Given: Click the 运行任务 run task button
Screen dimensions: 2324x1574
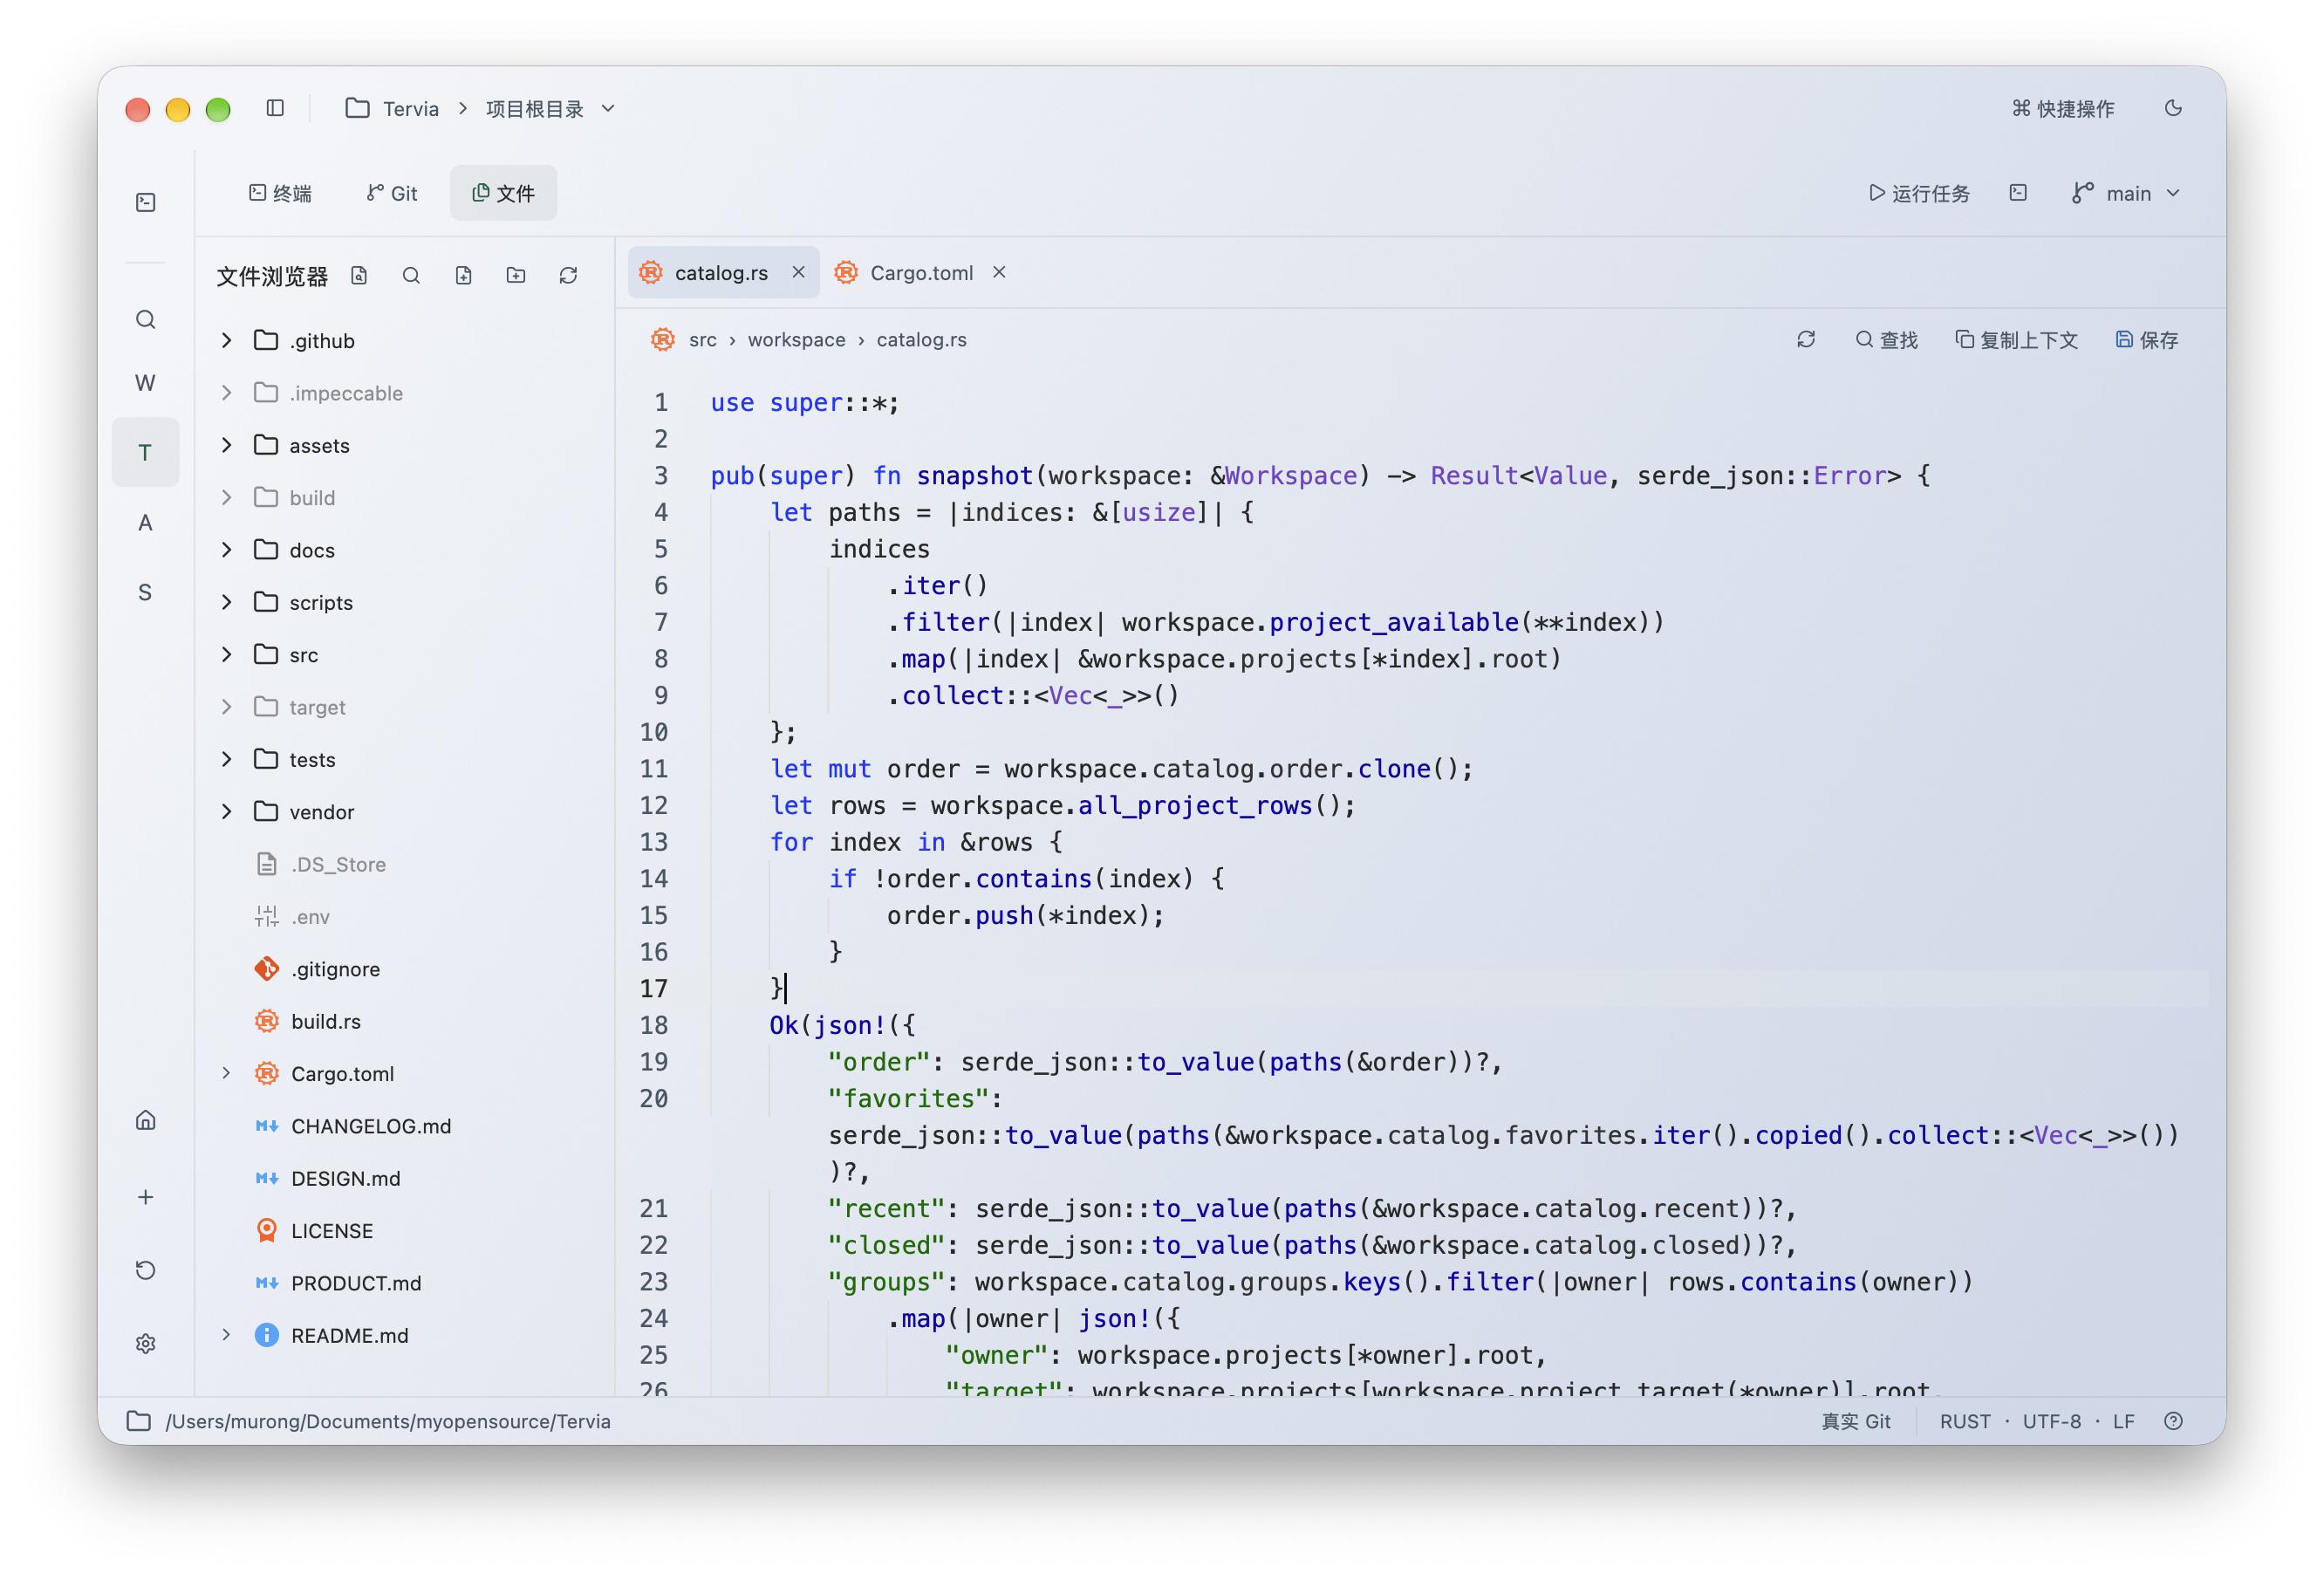Looking at the screenshot, I should tap(1919, 193).
